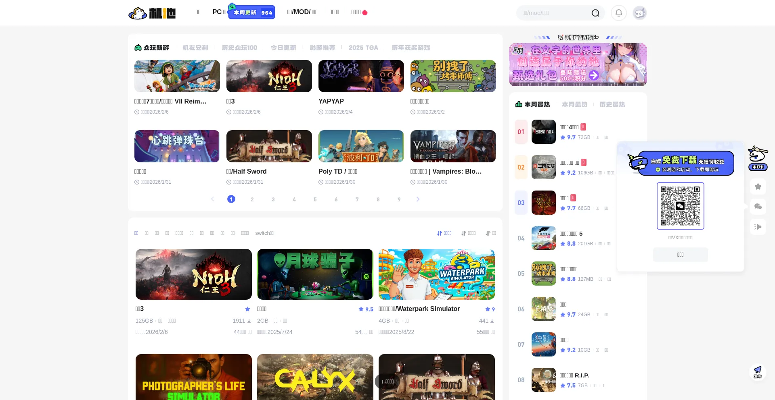Go to page 9 of new games
Image resolution: width=775 pixels, height=400 pixels.
click(399, 199)
